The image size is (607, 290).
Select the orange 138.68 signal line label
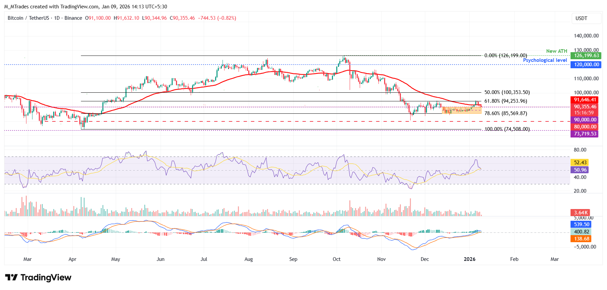(581, 239)
